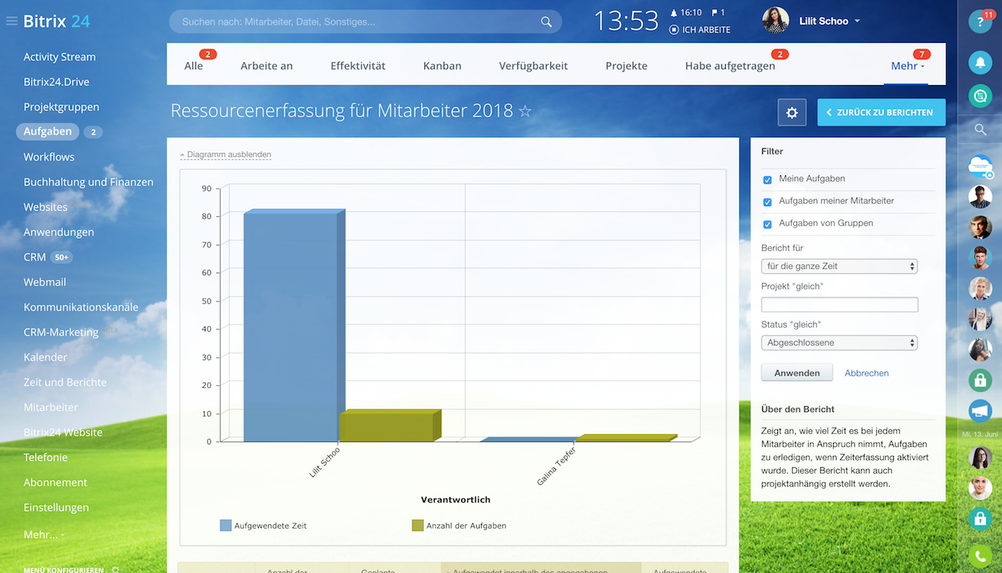
Task: Open Einstellungen in the left menu
Action: click(56, 507)
